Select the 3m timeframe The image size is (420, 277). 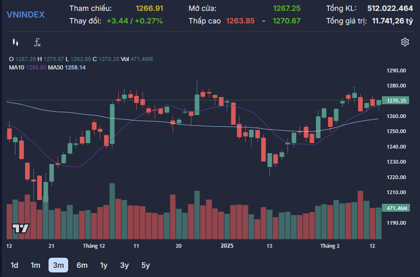59,265
